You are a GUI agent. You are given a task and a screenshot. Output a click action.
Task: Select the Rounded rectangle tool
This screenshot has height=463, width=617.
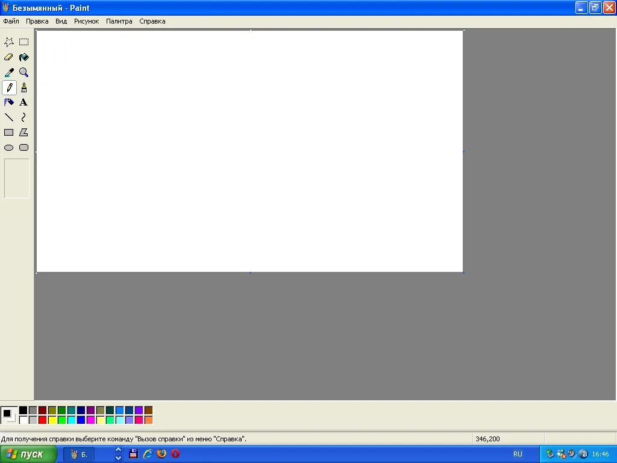[24, 148]
